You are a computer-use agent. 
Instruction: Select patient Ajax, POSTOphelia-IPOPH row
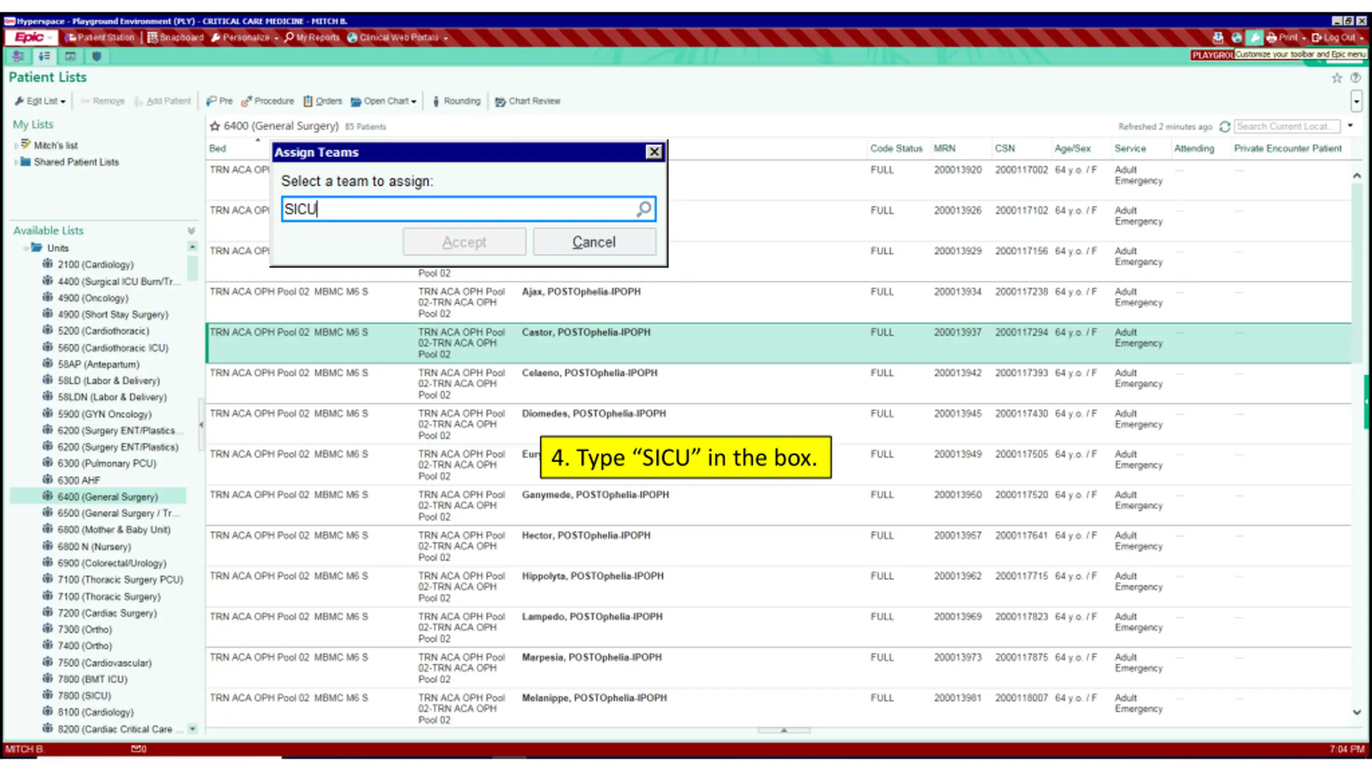pyautogui.click(x=778, y=303)
